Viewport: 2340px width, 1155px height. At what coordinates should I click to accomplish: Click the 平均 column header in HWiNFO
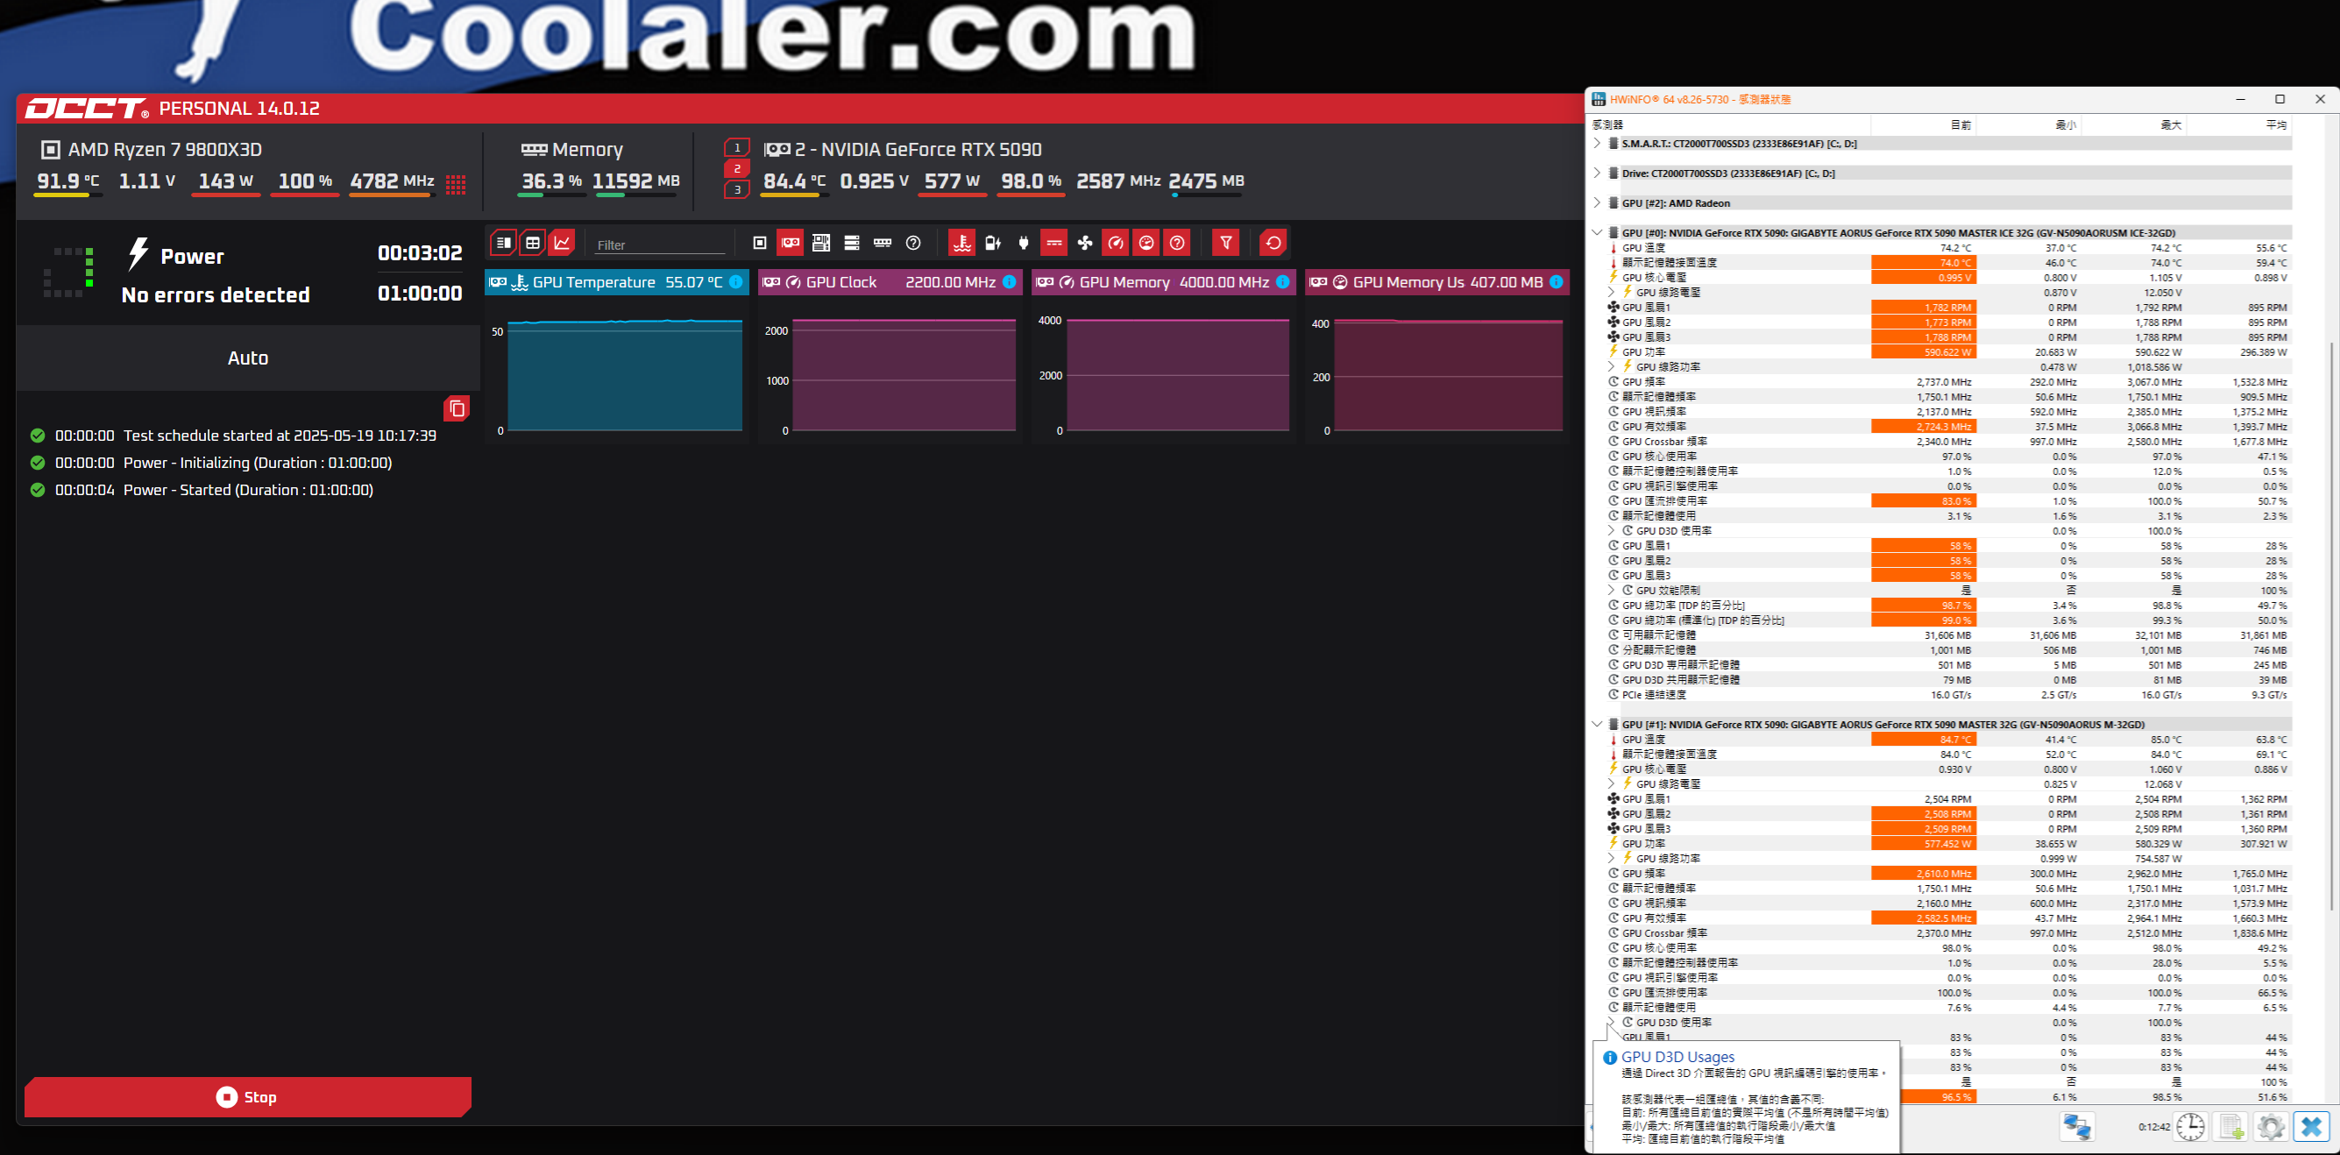[x=2238, y=124]
